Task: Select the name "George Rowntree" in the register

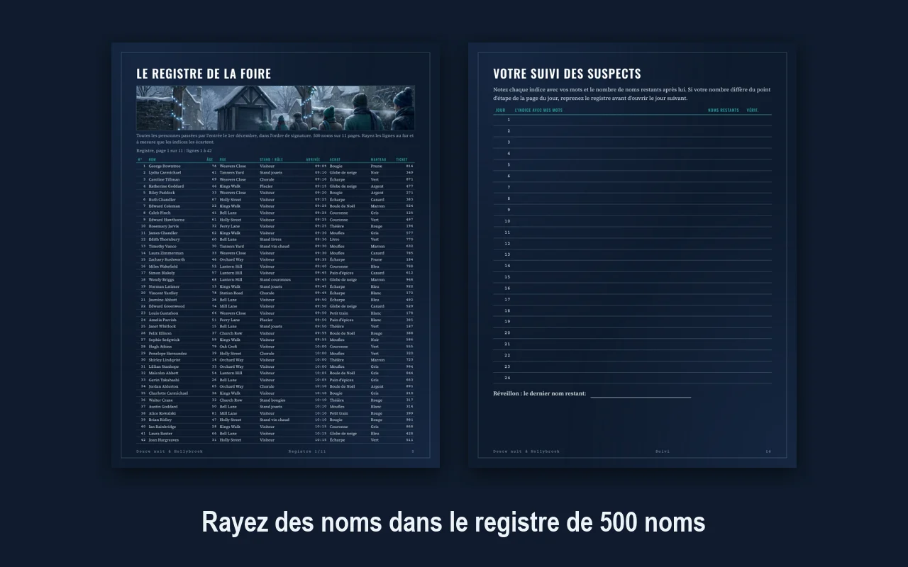Action: [165, 166]
